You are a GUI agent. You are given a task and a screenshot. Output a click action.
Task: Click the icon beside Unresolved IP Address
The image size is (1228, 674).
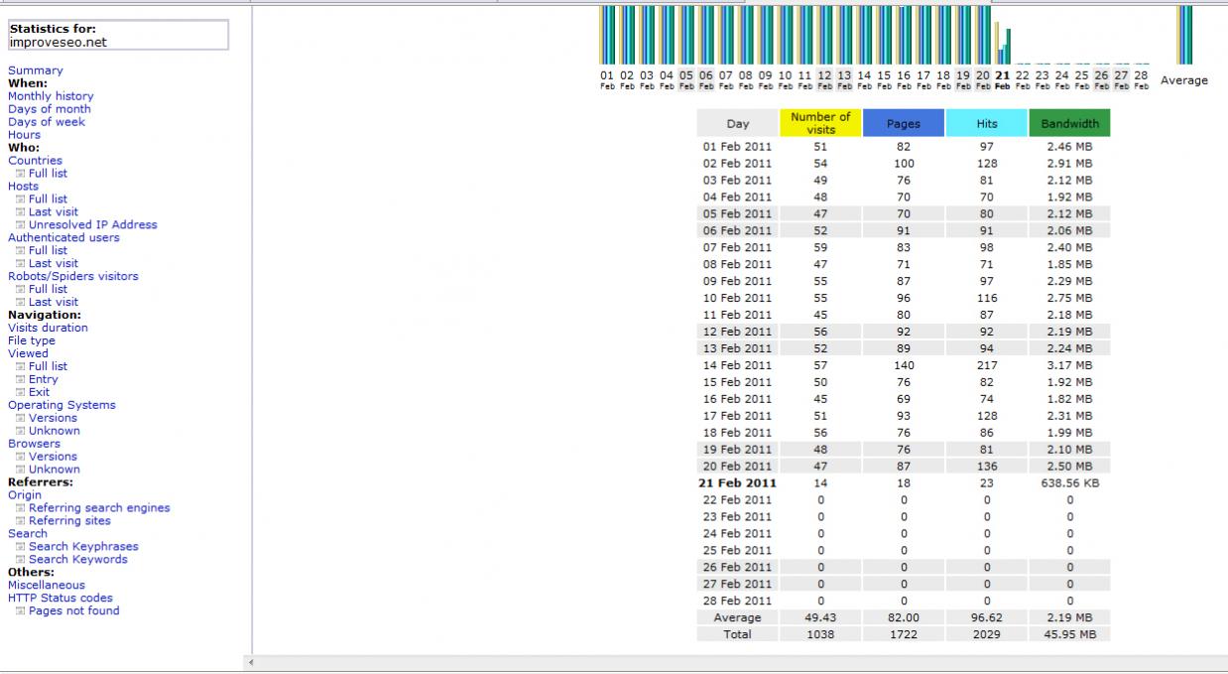pyautogui.click(x=20, y=225)
